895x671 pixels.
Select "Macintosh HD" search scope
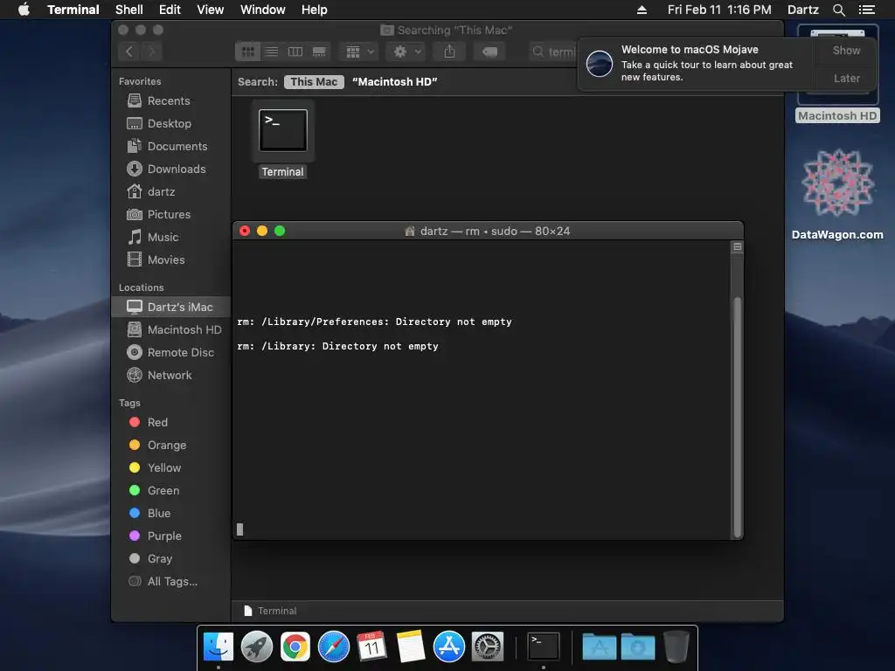(x=394, y=81)
